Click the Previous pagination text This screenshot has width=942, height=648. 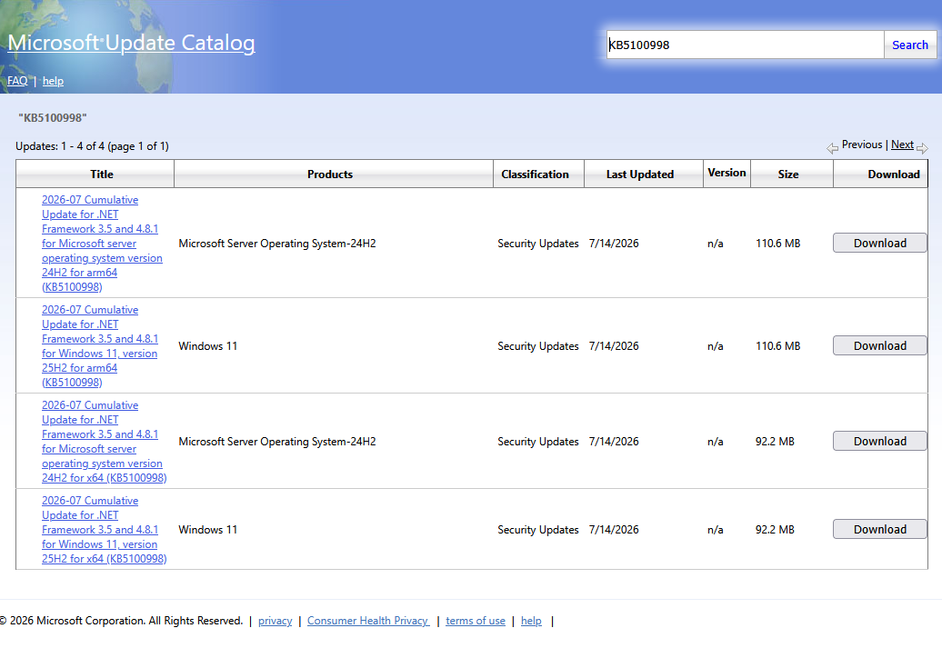(861, 145)
